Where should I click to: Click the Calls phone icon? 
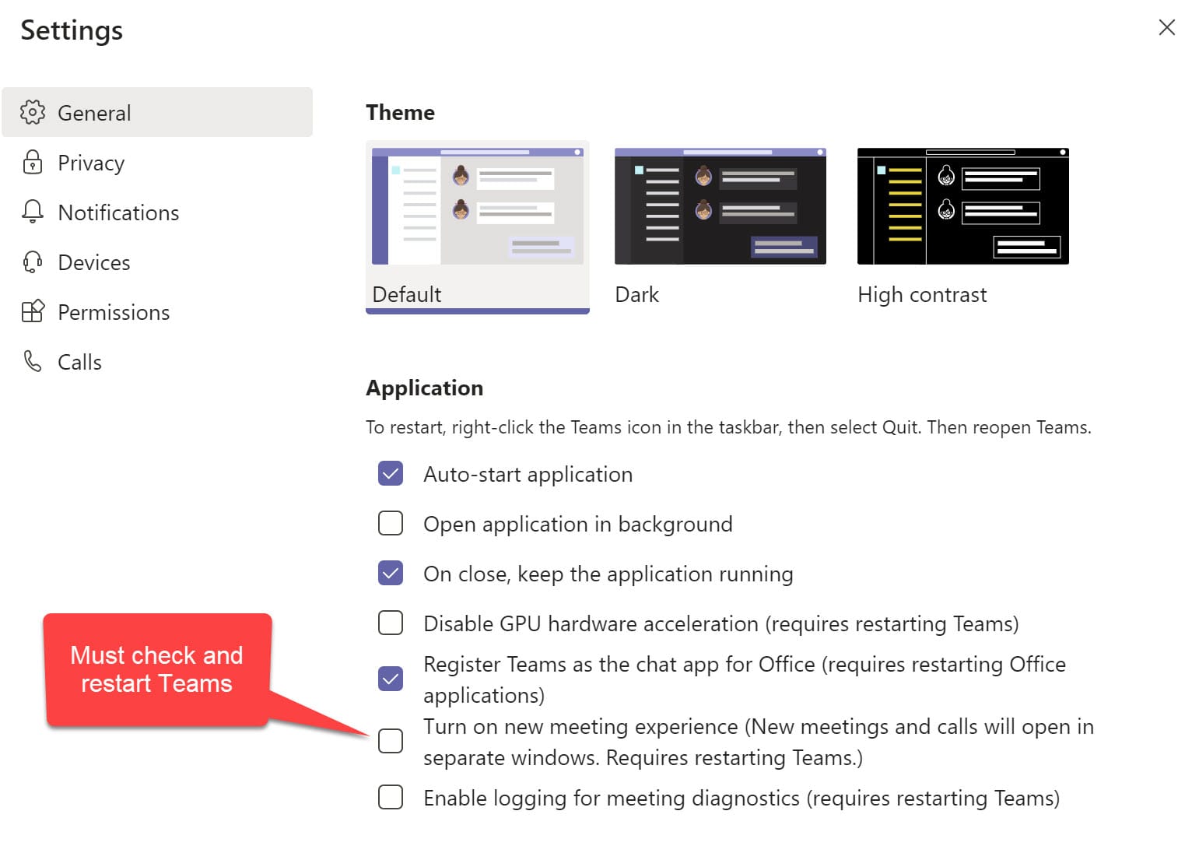tap(33, 361)
